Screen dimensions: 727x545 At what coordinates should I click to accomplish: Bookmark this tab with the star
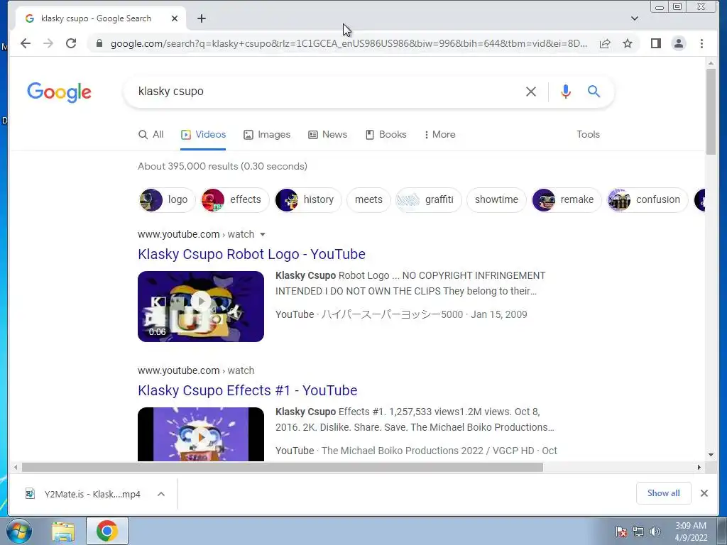click(628, 43)
